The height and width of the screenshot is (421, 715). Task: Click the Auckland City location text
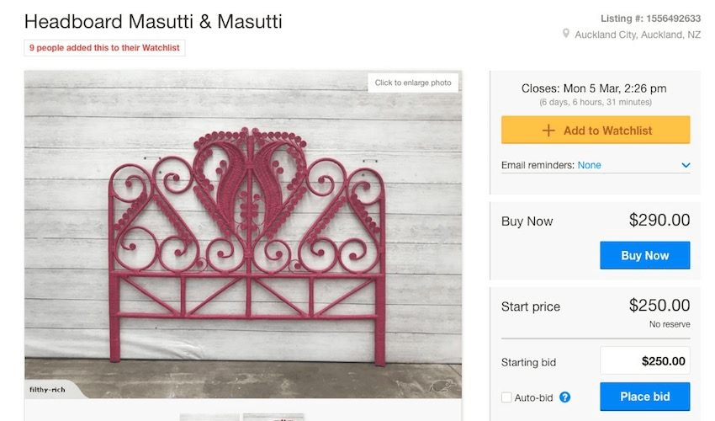(638, 35)
